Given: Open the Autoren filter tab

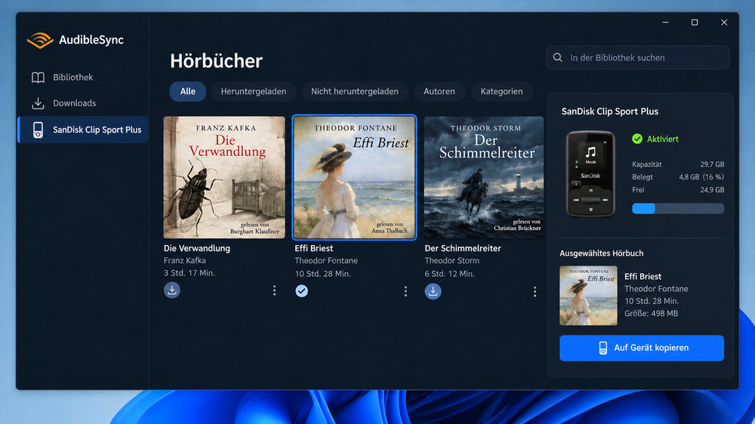Looking at the screenshot, I should click(x=439, y=91).
